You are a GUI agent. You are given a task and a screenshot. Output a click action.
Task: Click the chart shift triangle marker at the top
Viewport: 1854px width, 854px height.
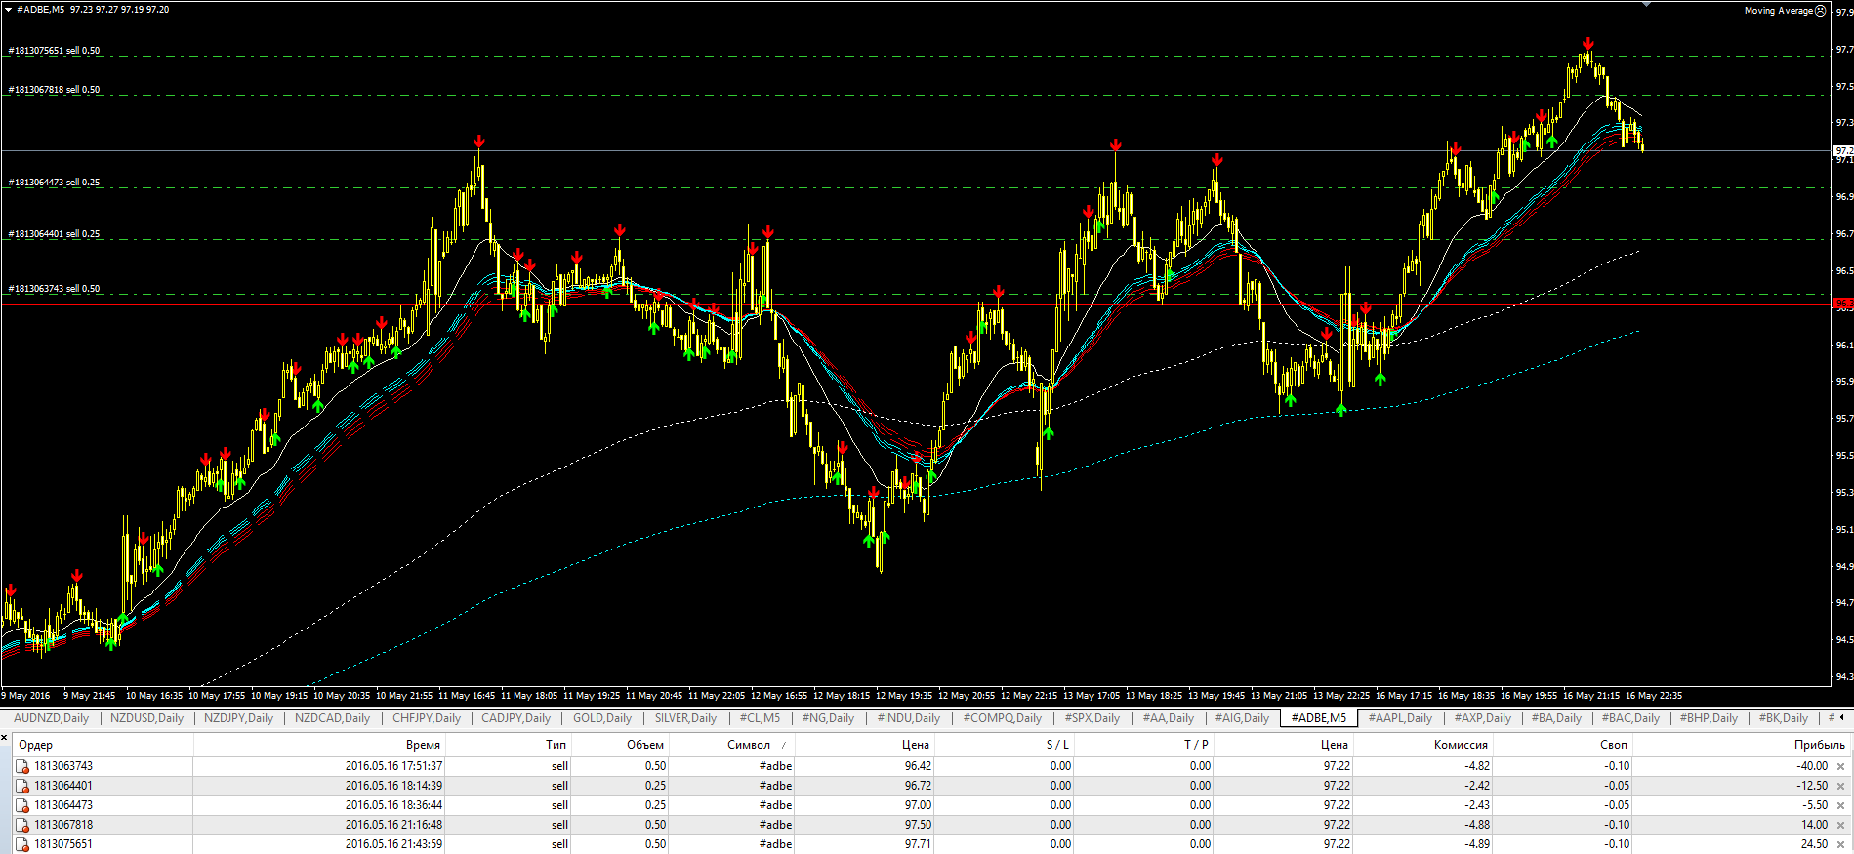point(1647,4)
